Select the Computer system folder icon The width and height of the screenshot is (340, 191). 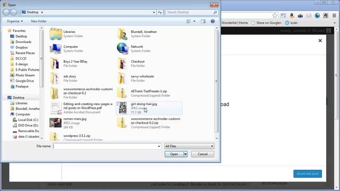point(55,49)
